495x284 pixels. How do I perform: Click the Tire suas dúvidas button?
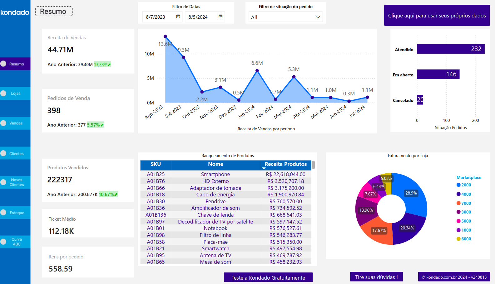tap(376, 277)
